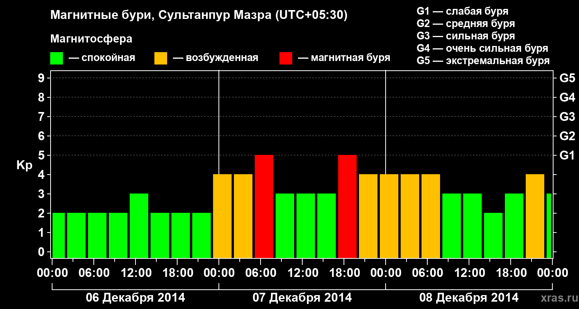Click the right-axis 'G1' label
Image resolution: width=579 pixels, height=309 pixels.
567,155
